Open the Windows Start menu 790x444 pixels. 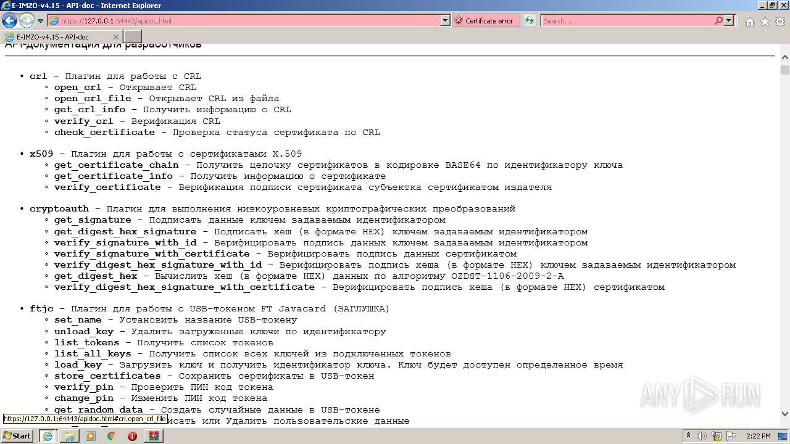click(17, 436)
